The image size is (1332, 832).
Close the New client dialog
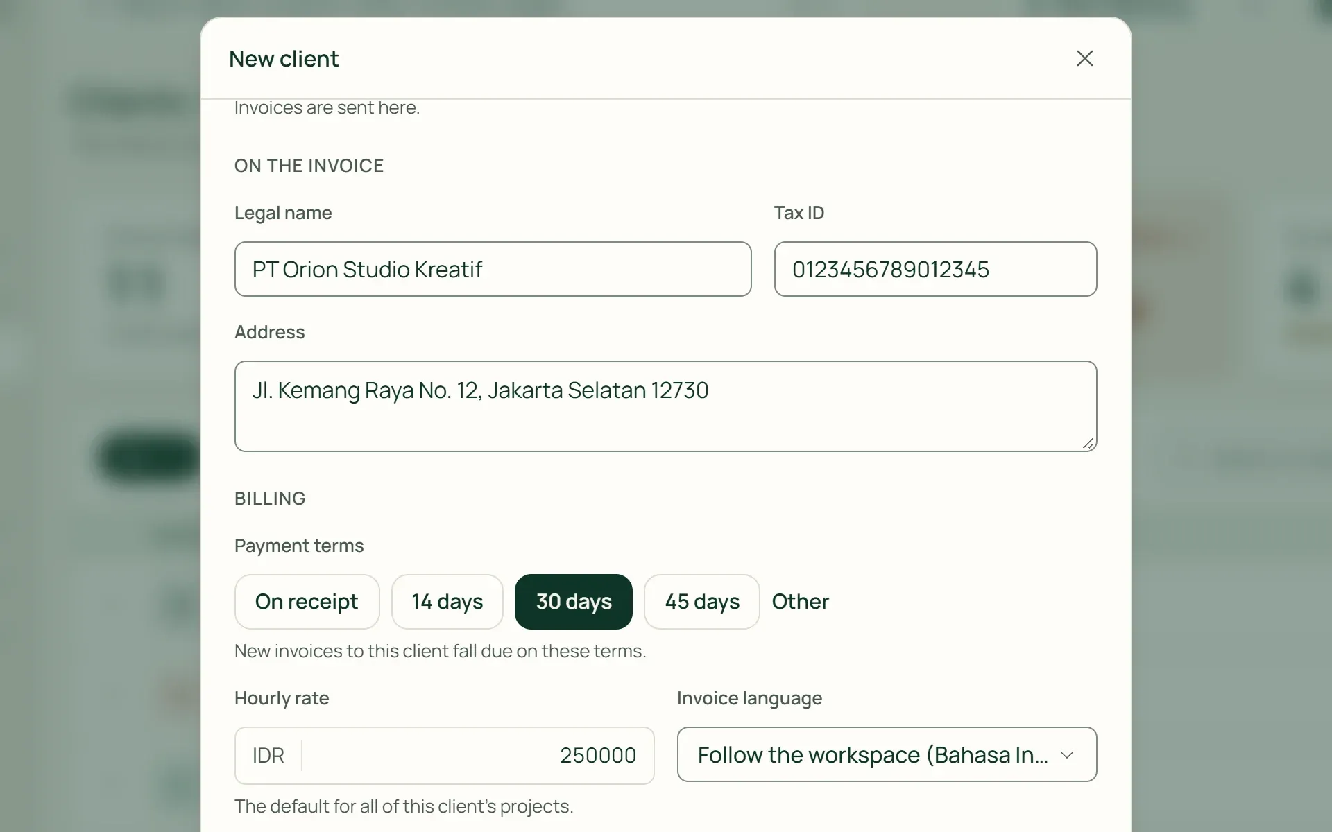click(1084, 58)
